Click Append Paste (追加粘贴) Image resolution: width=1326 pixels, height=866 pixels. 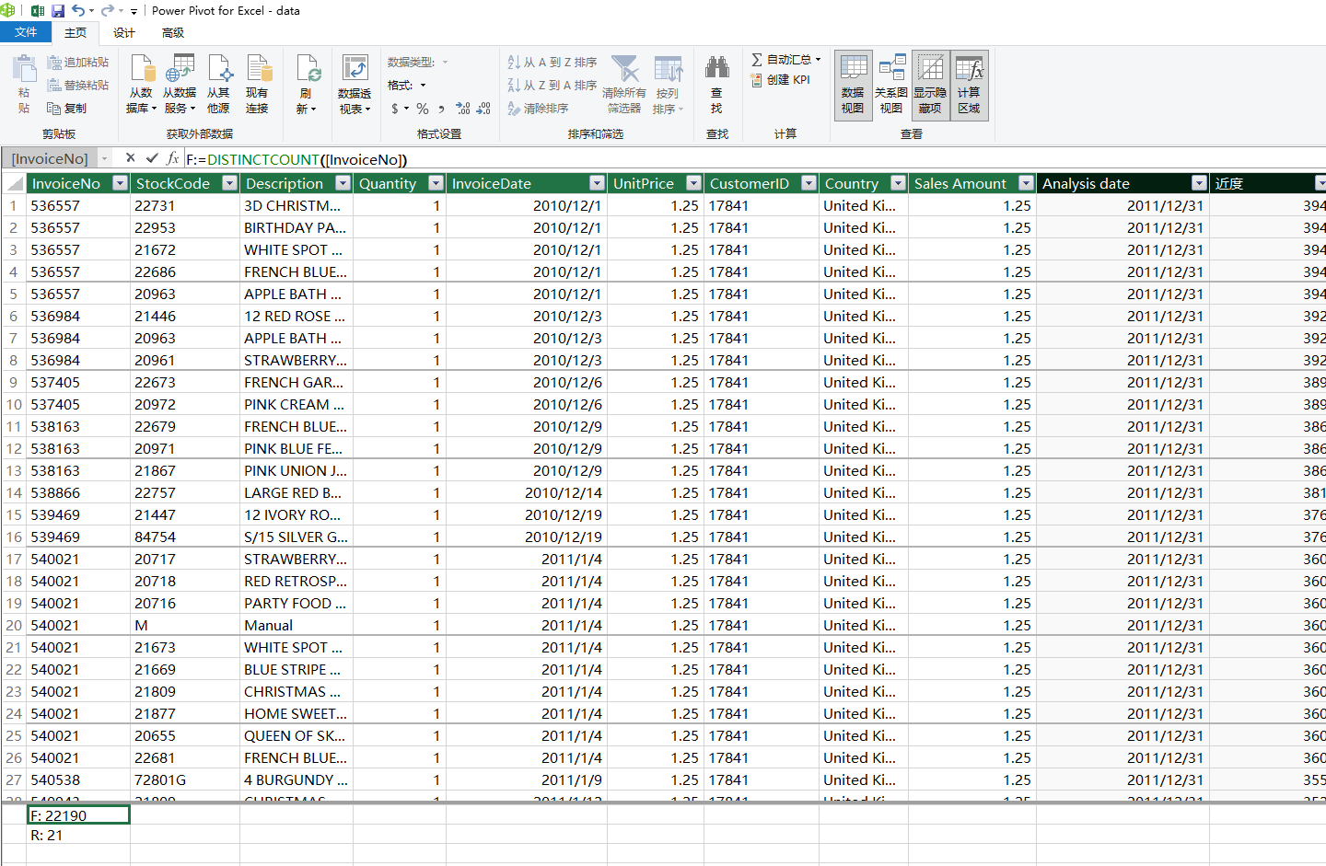point(78,63)
